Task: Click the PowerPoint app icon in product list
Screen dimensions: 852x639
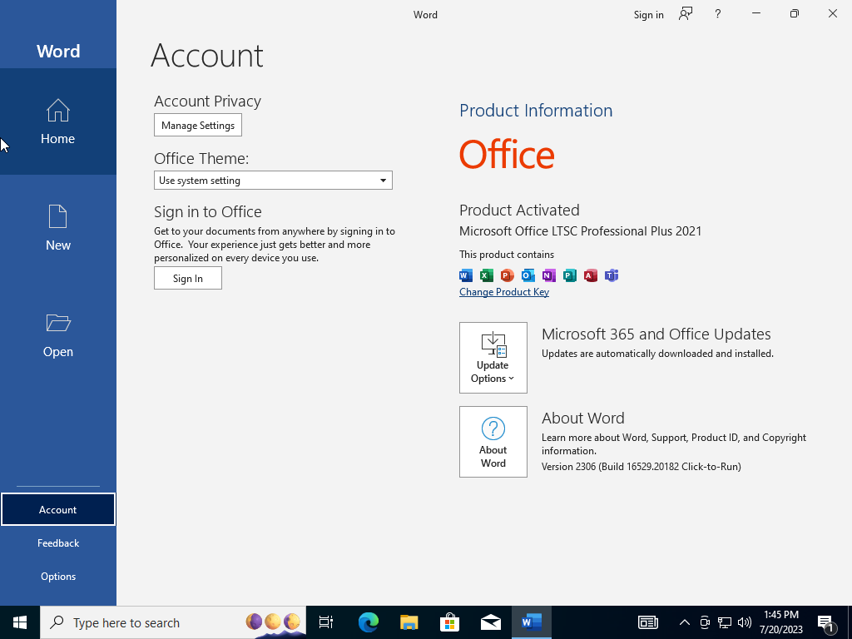Action: pos(507,275)
